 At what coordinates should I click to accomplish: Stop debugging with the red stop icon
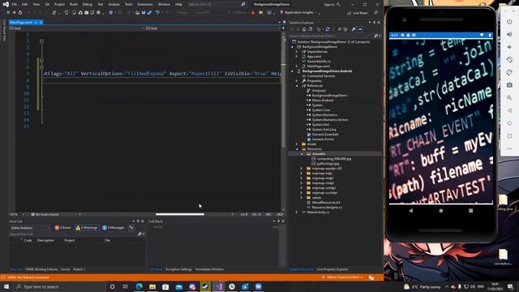pos(15,13)
